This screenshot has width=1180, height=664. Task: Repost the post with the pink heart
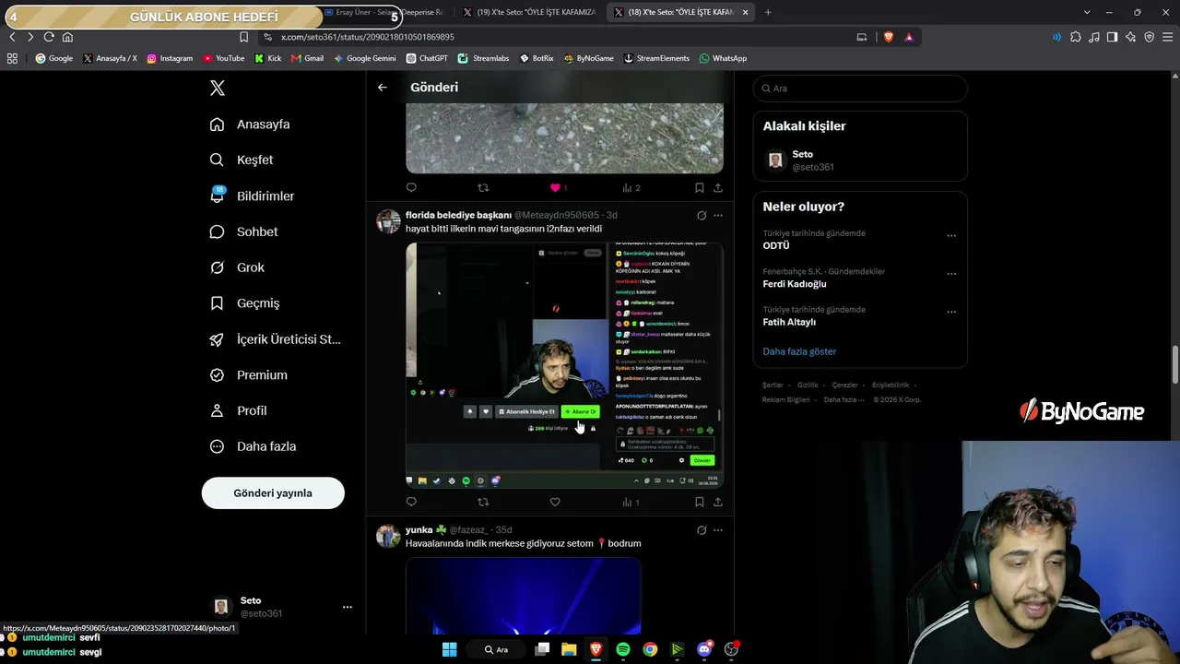483,187
